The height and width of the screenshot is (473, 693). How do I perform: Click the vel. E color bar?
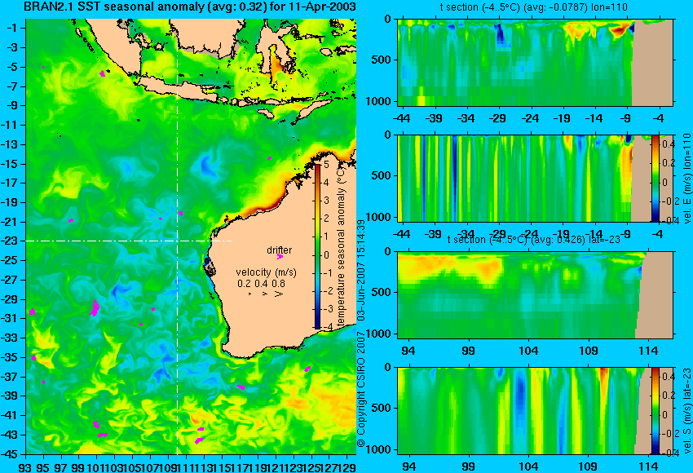tap(655, 178)
